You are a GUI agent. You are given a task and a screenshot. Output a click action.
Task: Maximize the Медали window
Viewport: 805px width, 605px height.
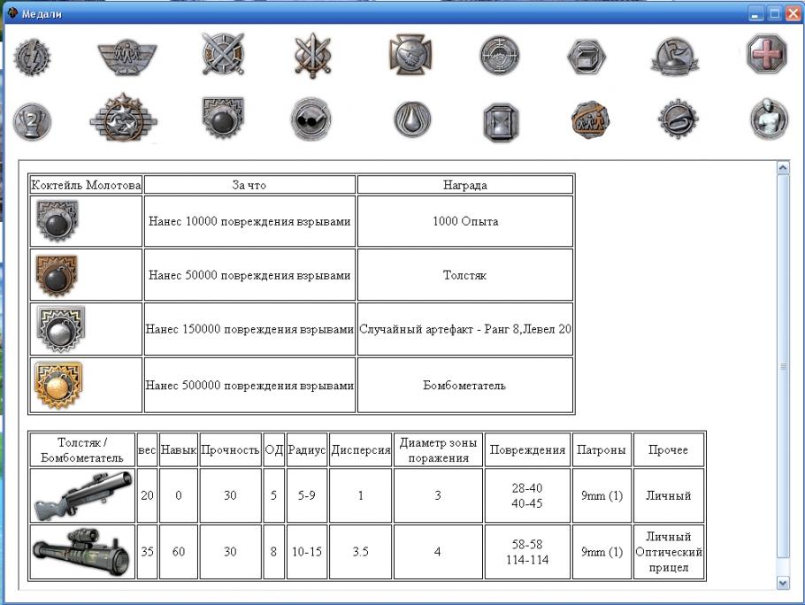774,13
